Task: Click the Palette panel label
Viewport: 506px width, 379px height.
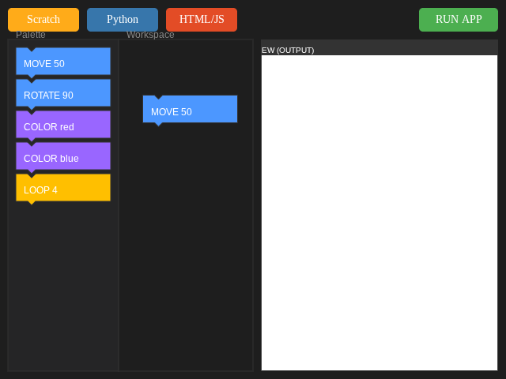Action: (31, 35)
